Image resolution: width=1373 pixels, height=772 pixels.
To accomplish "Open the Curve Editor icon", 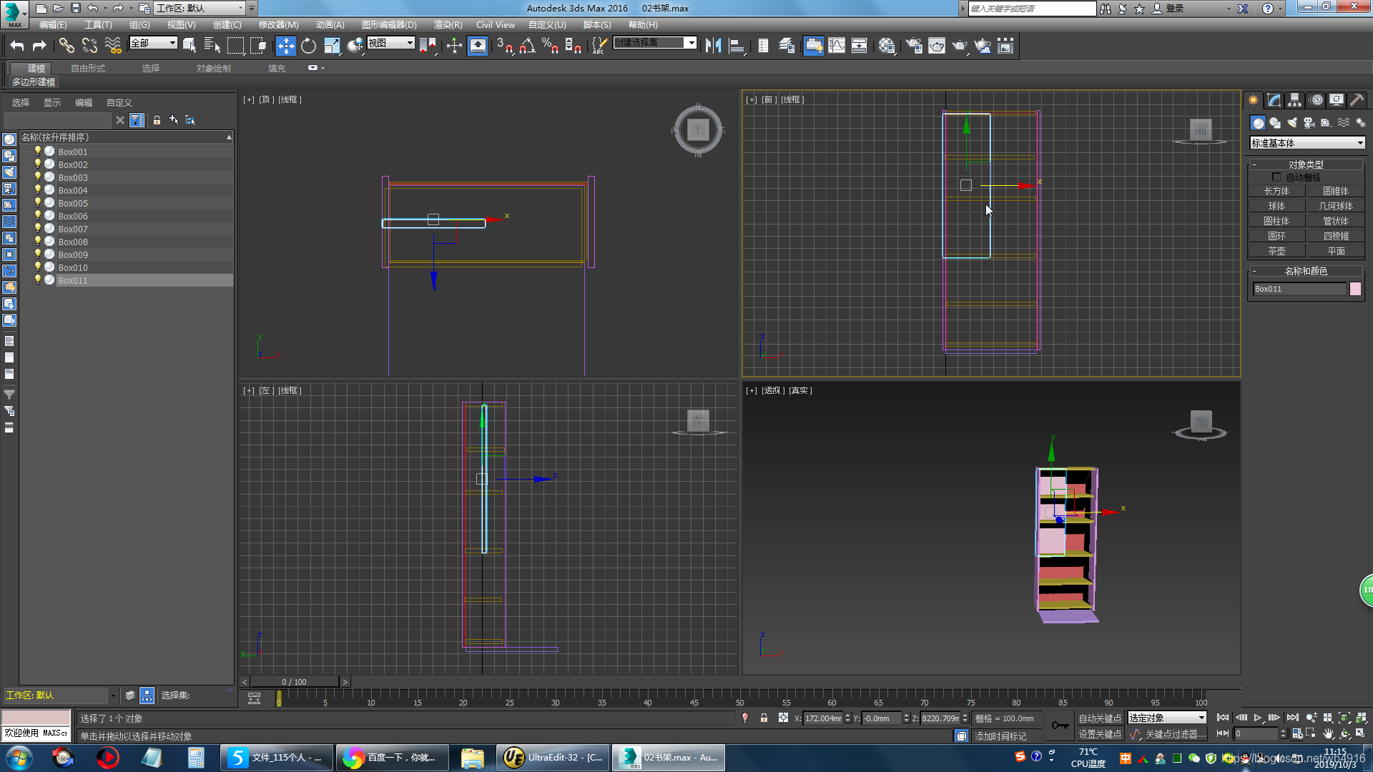I will pos(837,46).
